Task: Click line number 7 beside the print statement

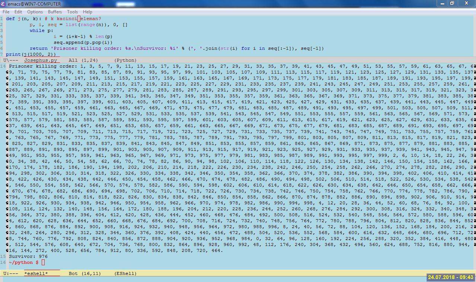Action: point(1,54)
